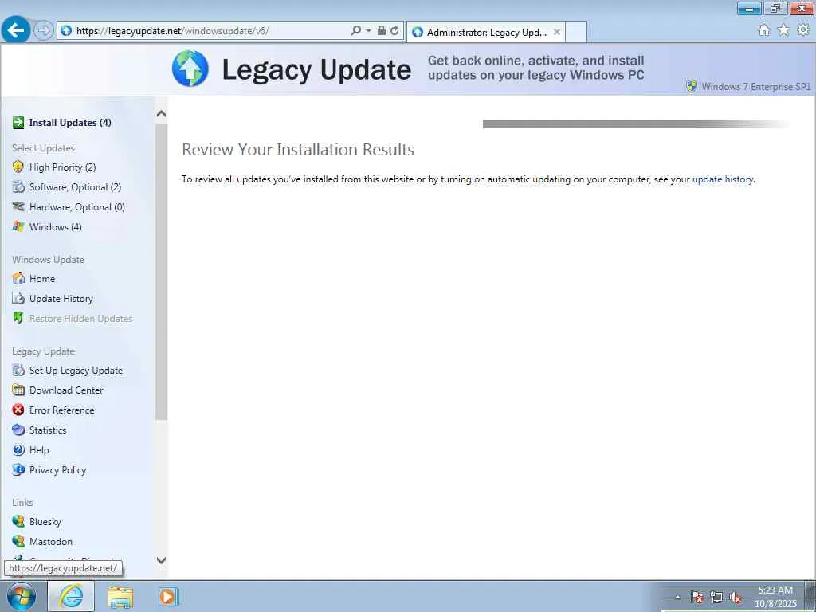Click the Legacy Update globe logo
Screen dimensions: 816x612
[x=190, y=69]
